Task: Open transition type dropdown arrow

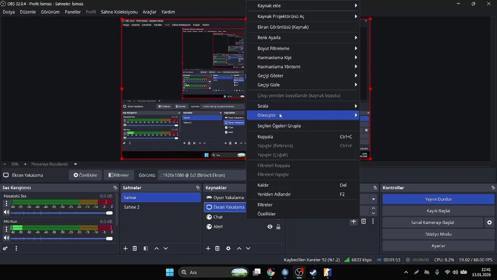Action: (373, 199)
